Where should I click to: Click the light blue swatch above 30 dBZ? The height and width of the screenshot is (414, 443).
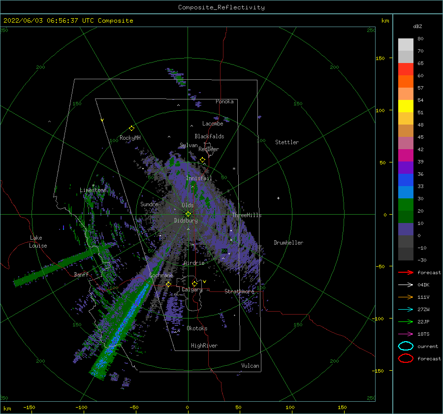pos(406,192)
